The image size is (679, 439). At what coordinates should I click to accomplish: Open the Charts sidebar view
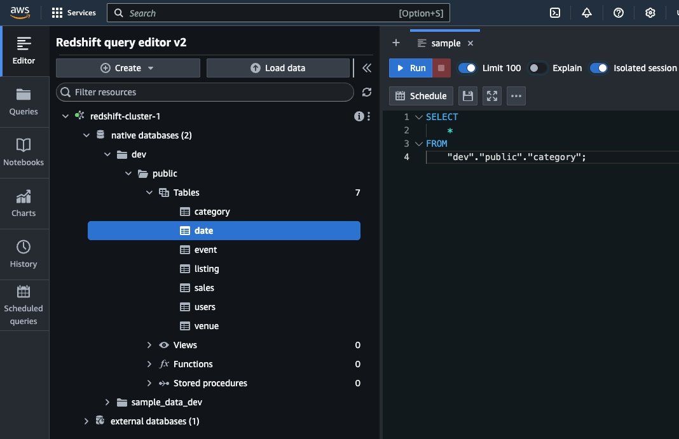(x=24, y=204)
